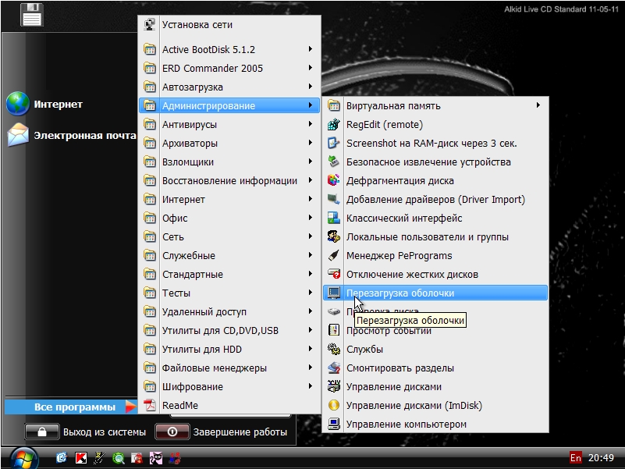Open Управление компьютером
Viewport: 625px width, 469px height.
pos(435,425)
